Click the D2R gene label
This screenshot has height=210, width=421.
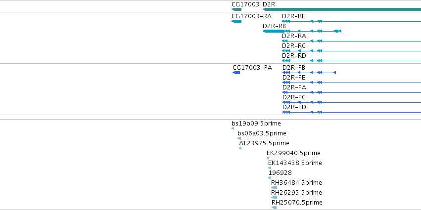tap(269, 4)
